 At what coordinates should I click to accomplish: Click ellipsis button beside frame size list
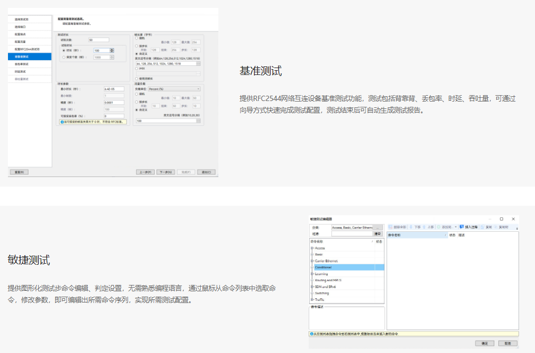[198, 63]
